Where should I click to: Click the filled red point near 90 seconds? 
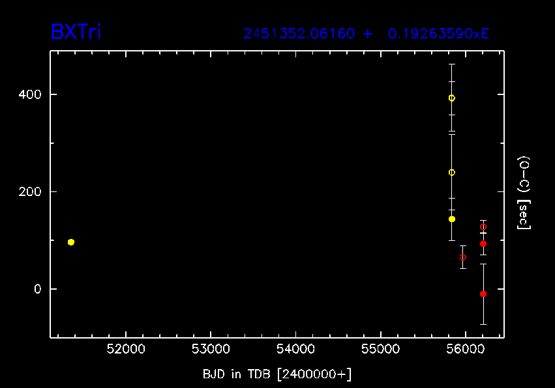click(483, 244)
